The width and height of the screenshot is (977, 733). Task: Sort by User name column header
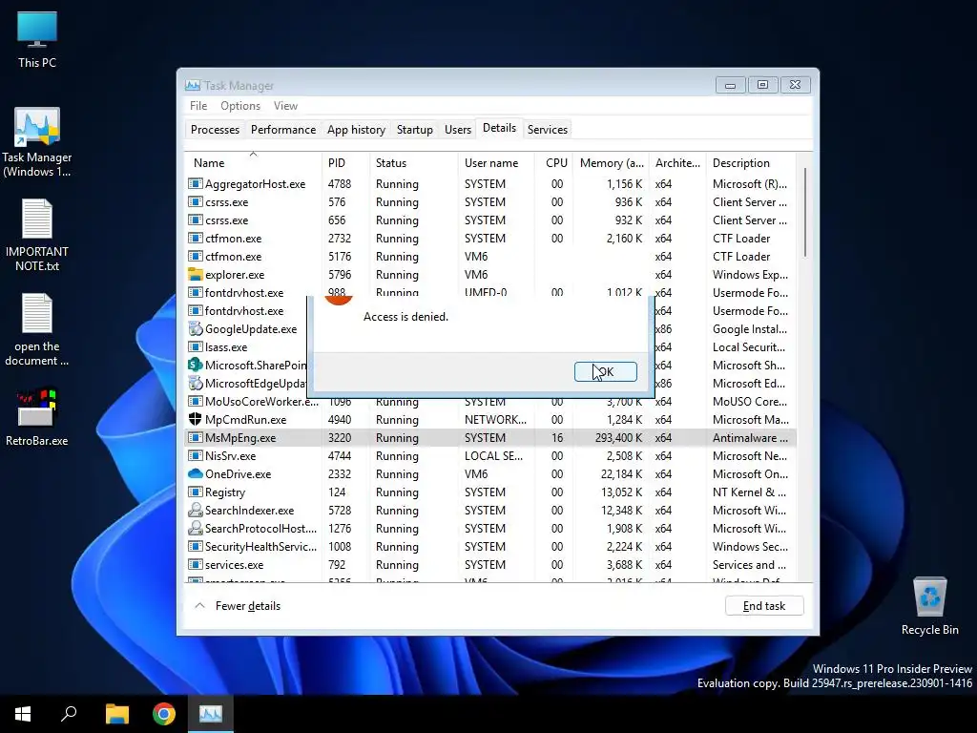point(496,162)
